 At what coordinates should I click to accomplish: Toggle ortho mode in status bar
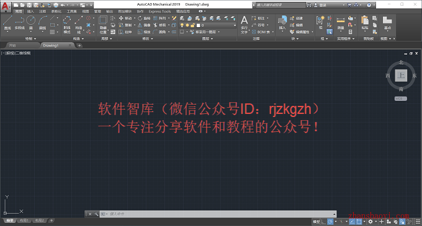point(323,222)
